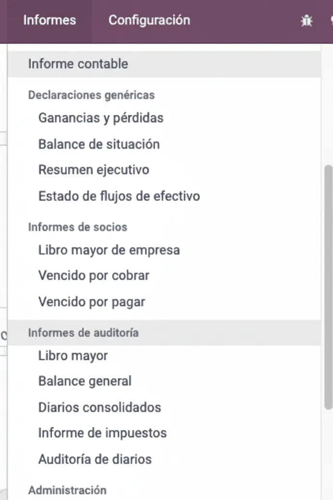
Task: Select Balance general report
Action: pyautogui.click(x=85, y=381)
